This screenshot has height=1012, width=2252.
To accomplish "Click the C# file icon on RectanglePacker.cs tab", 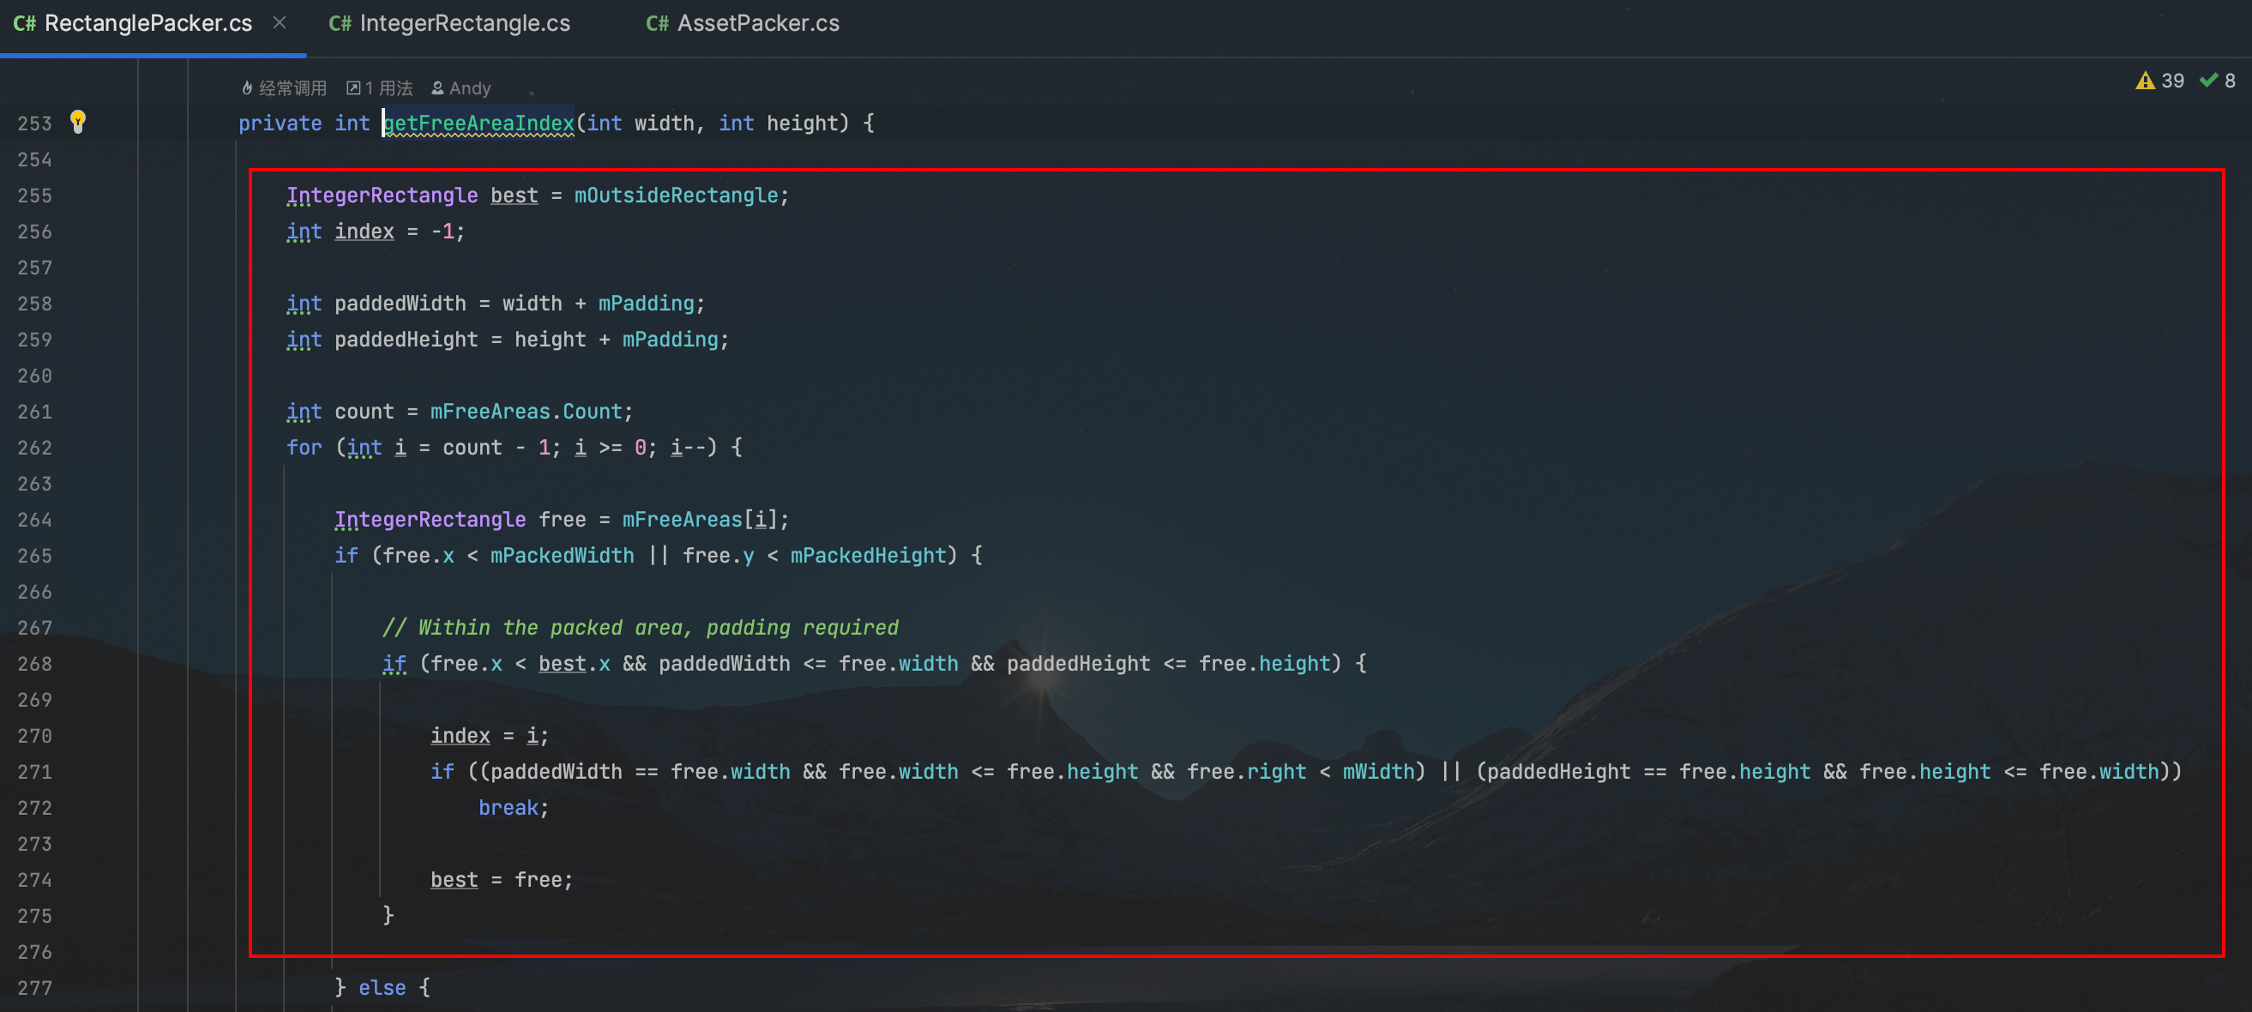I will coord(25,24).
